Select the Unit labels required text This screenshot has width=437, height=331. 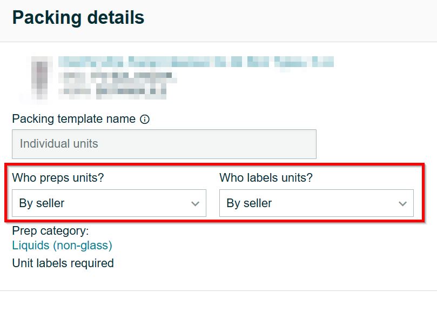pos(63,263)
